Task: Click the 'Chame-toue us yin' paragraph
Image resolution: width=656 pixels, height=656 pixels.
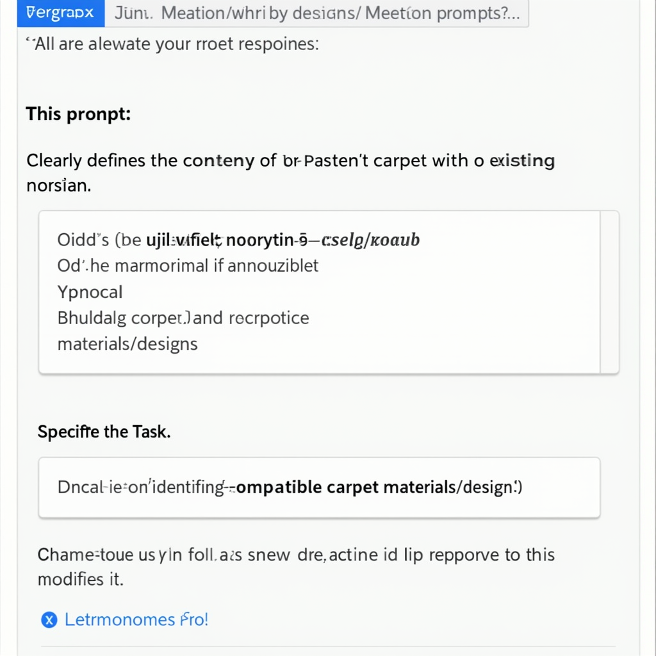Action: click(296, 567)
